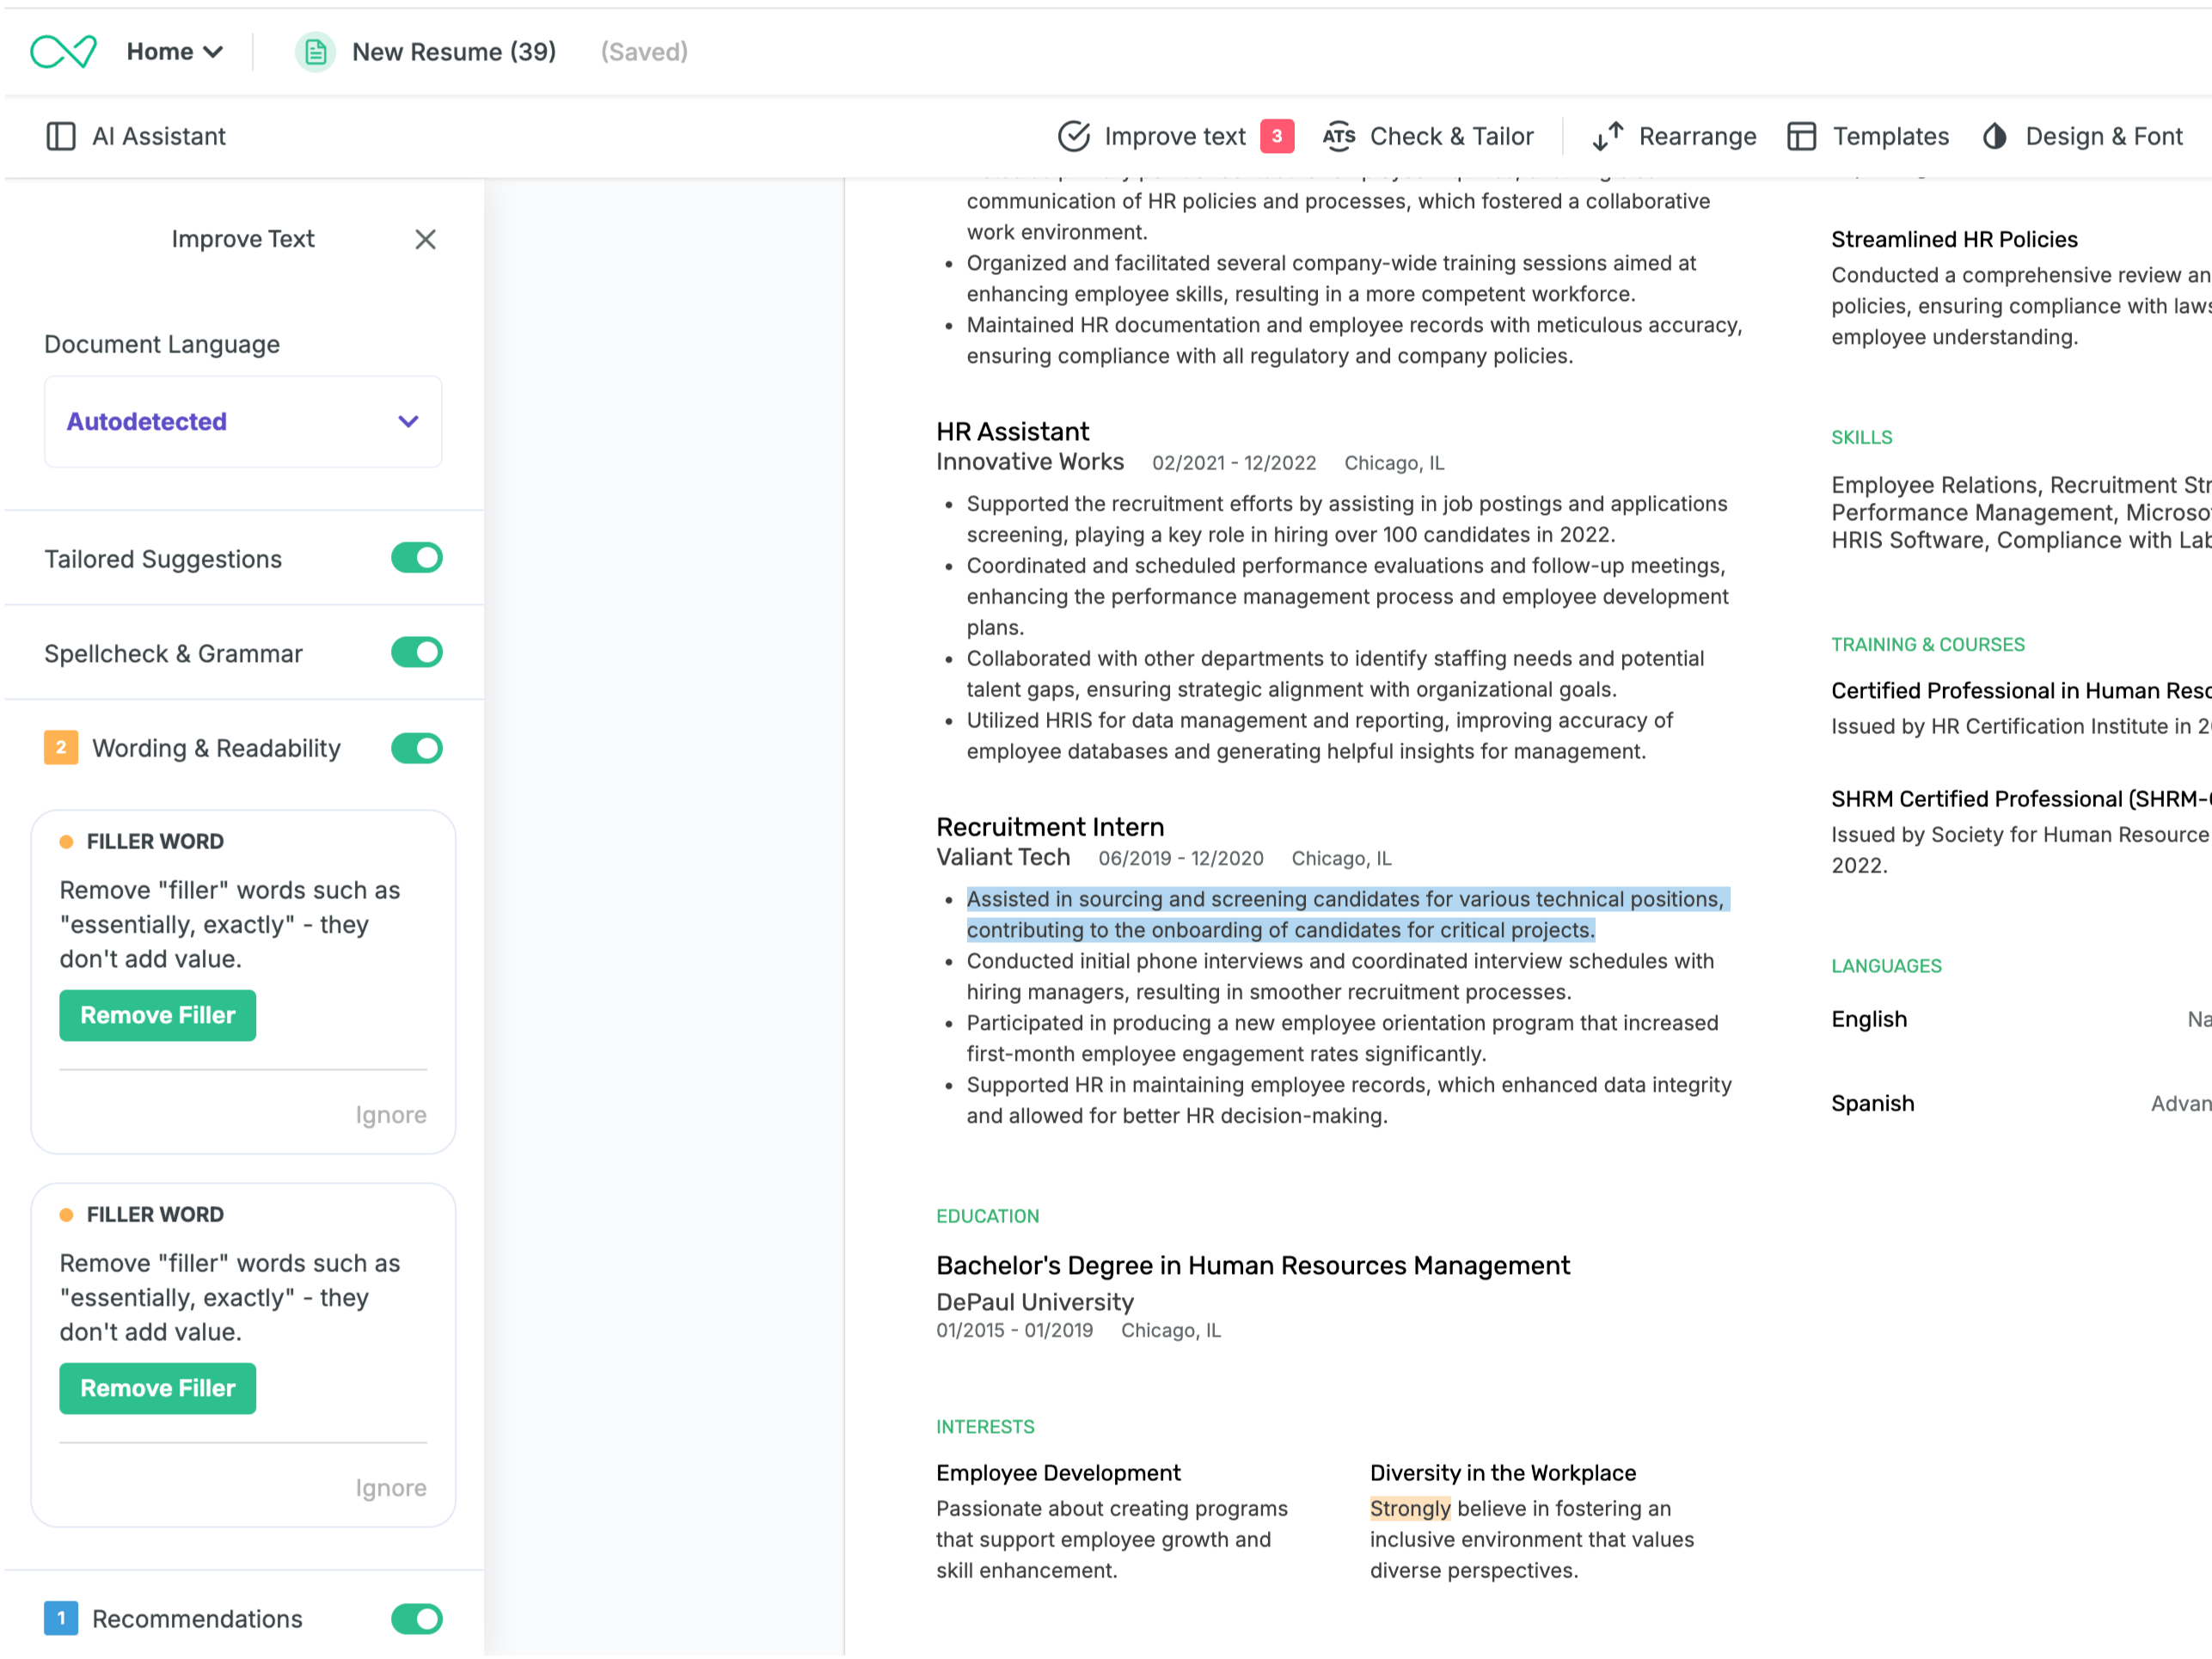Click the Rearrange arrows icon
Image resolution: width=2212 pixels, height=1659 pixels.
click(x=1608, y=136)
